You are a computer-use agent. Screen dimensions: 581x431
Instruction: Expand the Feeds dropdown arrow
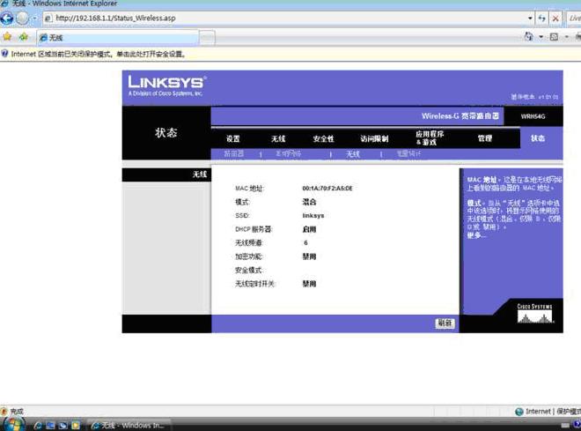(x=567, y=37)
